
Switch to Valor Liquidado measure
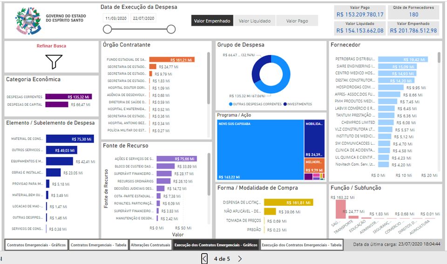(x=254, y=20)
